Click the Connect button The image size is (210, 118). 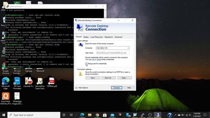[117, 88]
